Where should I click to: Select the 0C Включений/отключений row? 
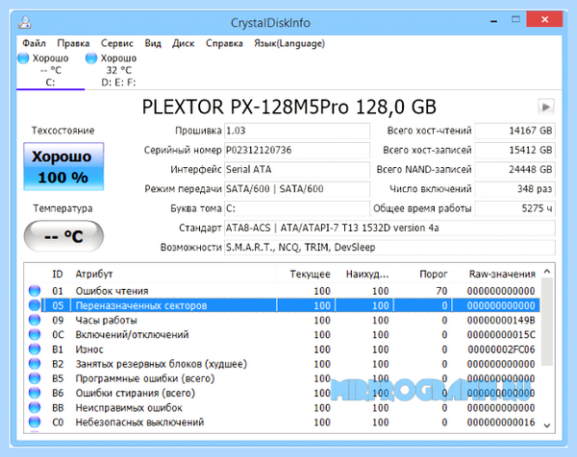coord(284,335)
